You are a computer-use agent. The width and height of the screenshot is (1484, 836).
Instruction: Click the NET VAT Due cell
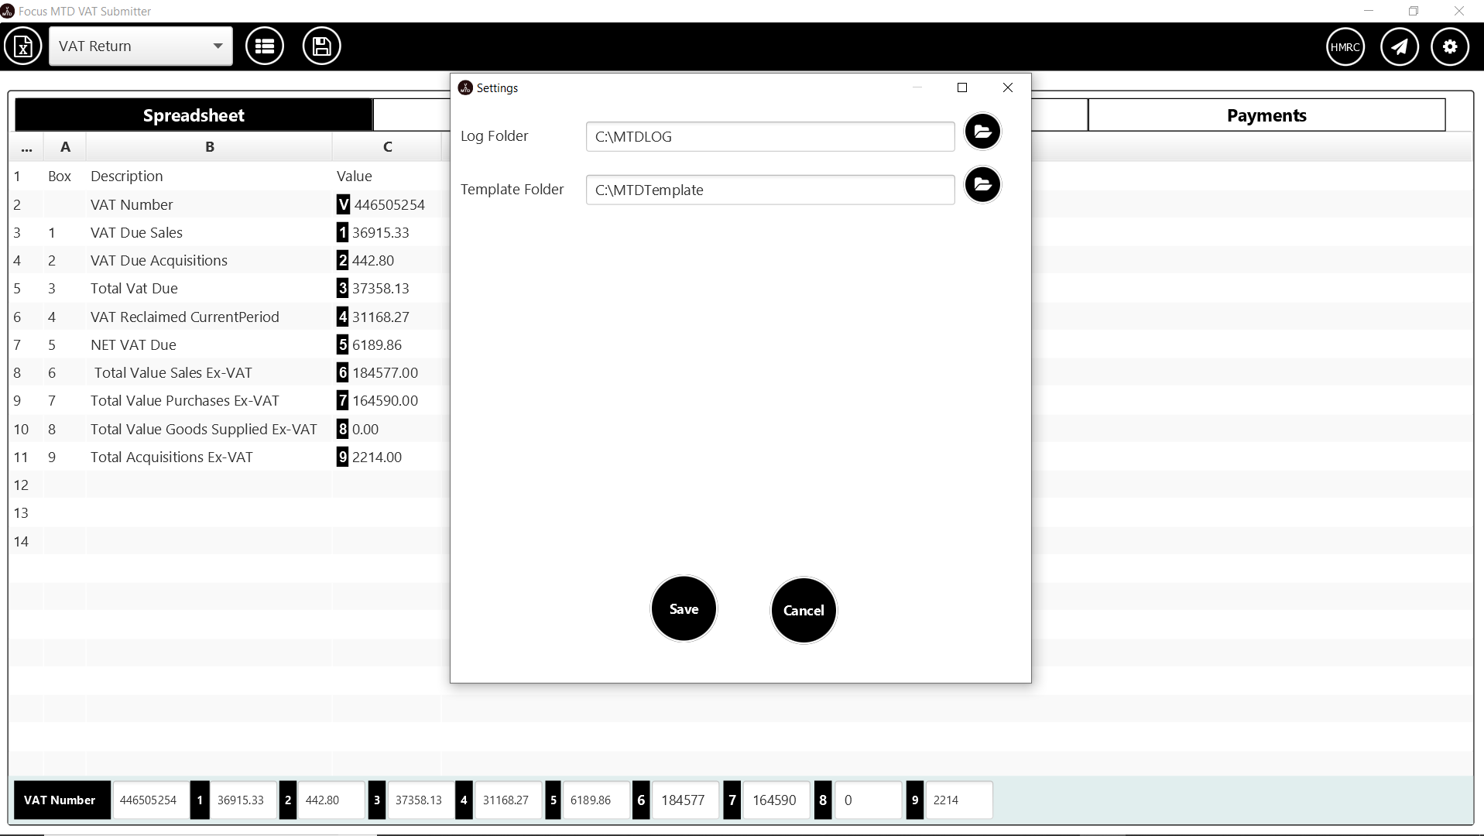[x=209, y=344]
